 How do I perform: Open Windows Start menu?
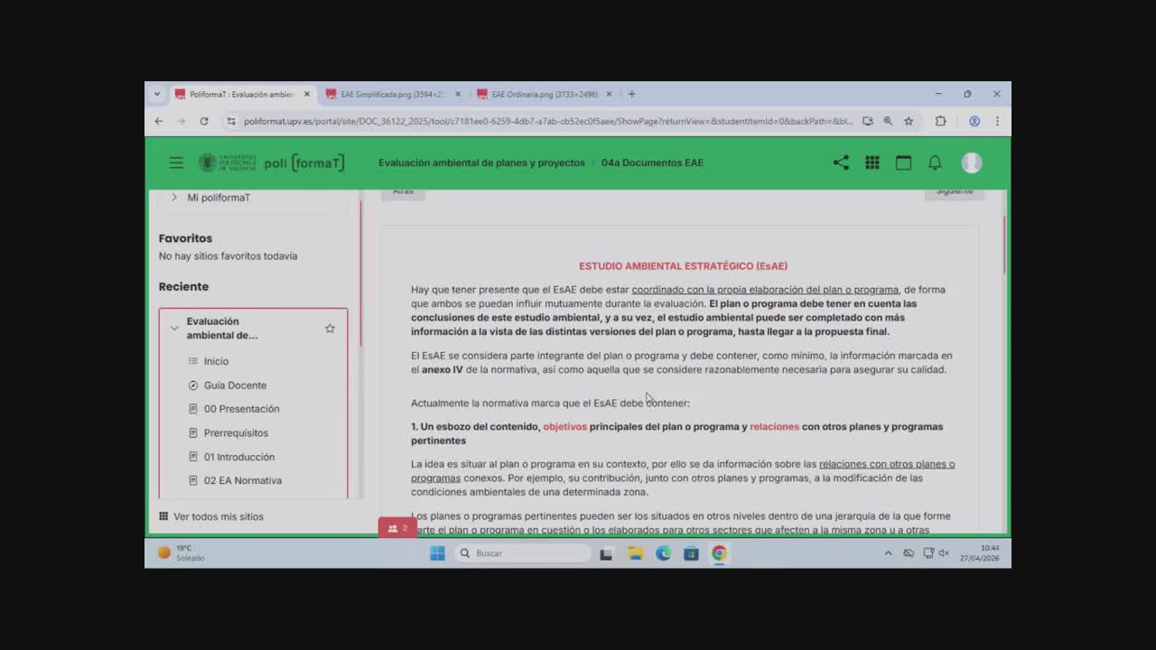click(437, 553)
